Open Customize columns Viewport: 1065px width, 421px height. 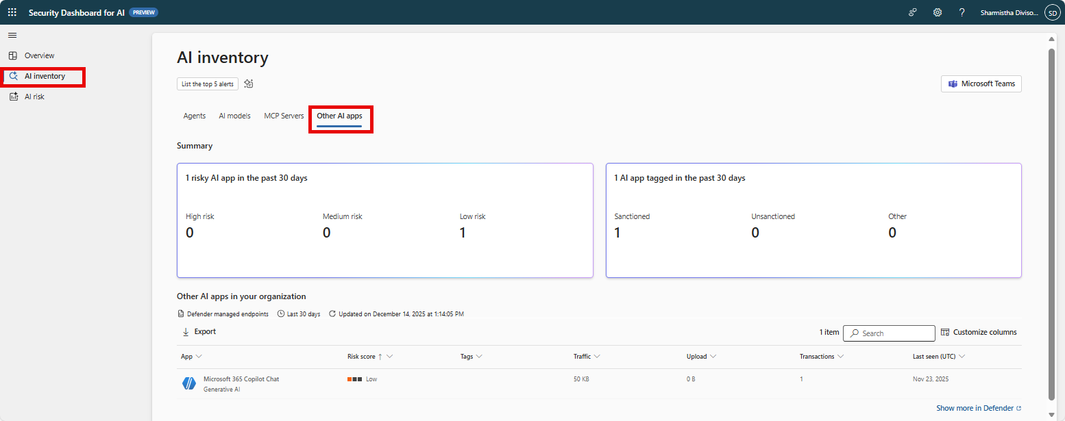[979, 332]
